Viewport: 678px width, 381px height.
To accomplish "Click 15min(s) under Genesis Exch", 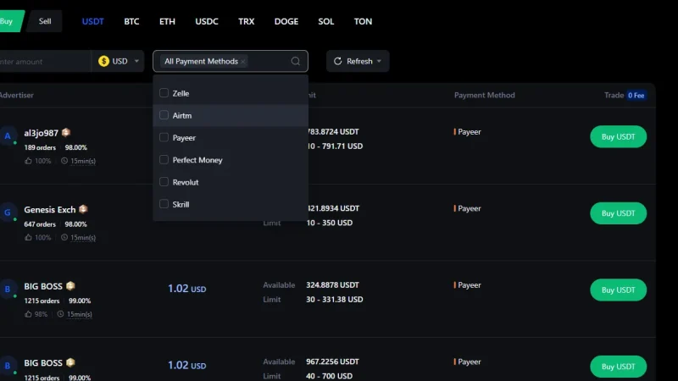I will click(83, 238).
